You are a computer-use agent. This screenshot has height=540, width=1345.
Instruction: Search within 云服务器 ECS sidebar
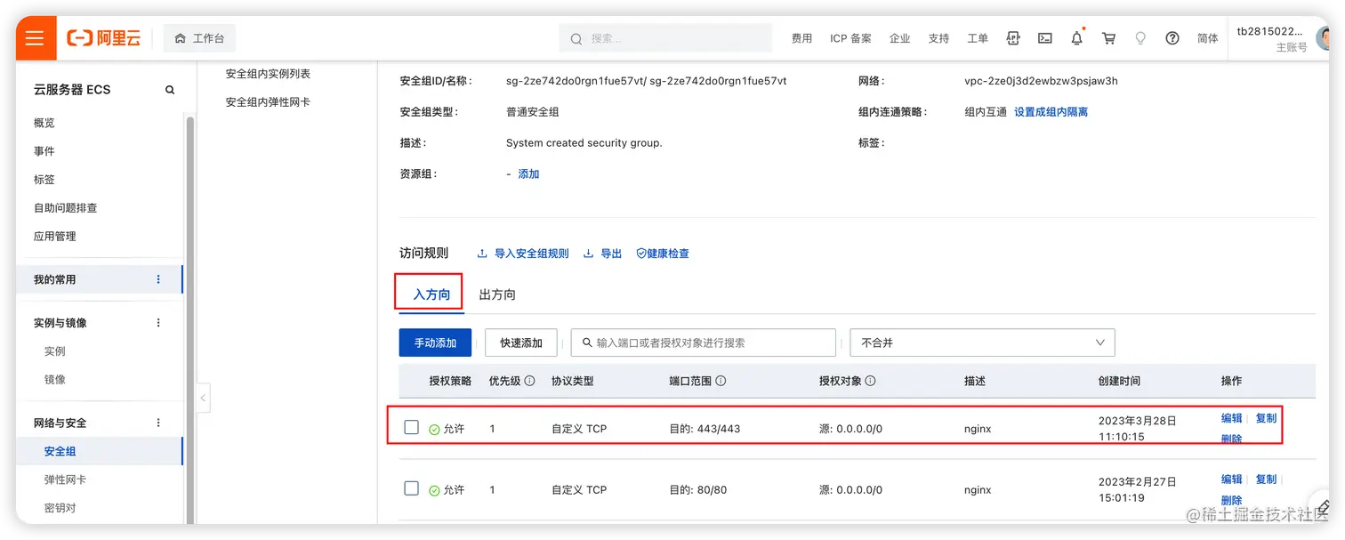click(x=170, y=90)
